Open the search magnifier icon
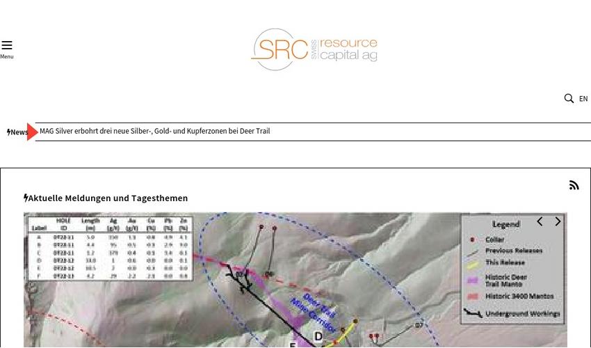The height and width of the screenshot is (348, 591). pyautogui.click(x=569, y=99)
